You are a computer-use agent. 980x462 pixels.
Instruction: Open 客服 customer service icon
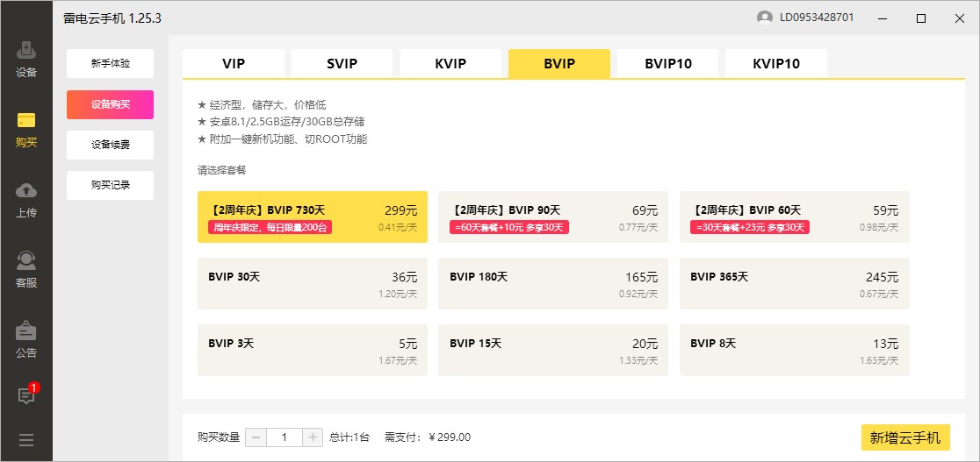click(x=26, y=269)
